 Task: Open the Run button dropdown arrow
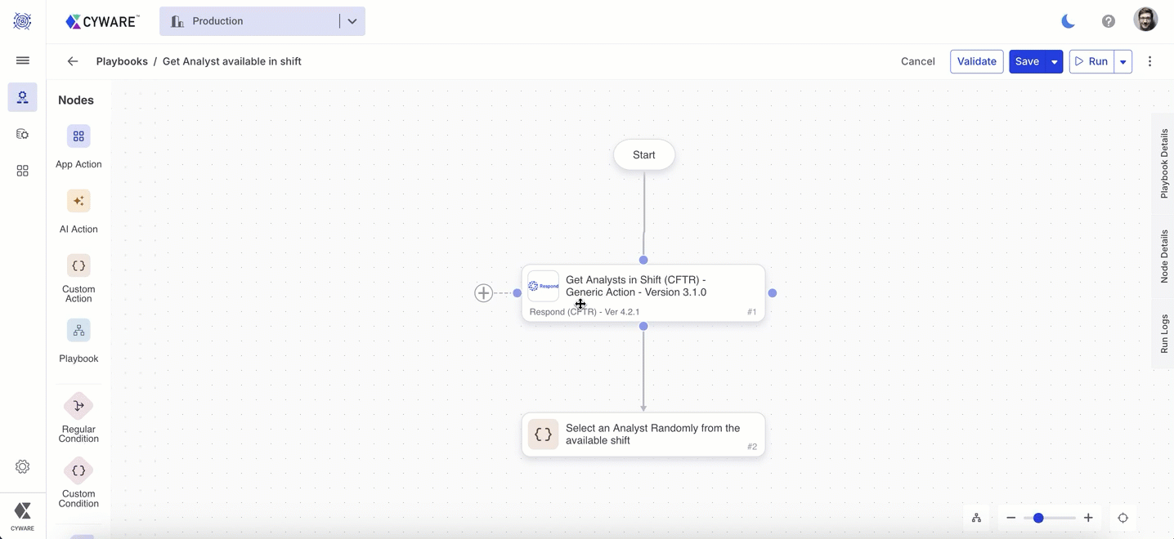[x=1122, y=62]
